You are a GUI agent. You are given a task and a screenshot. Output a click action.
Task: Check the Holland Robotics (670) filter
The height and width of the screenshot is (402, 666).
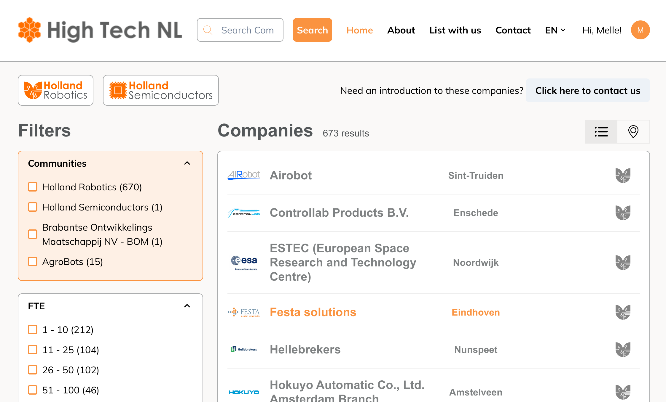[x=33, y=187]
